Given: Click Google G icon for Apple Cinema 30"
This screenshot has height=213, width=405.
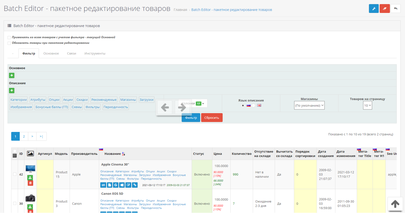Looking at the screenshot, I should click(x=116, y=185).
